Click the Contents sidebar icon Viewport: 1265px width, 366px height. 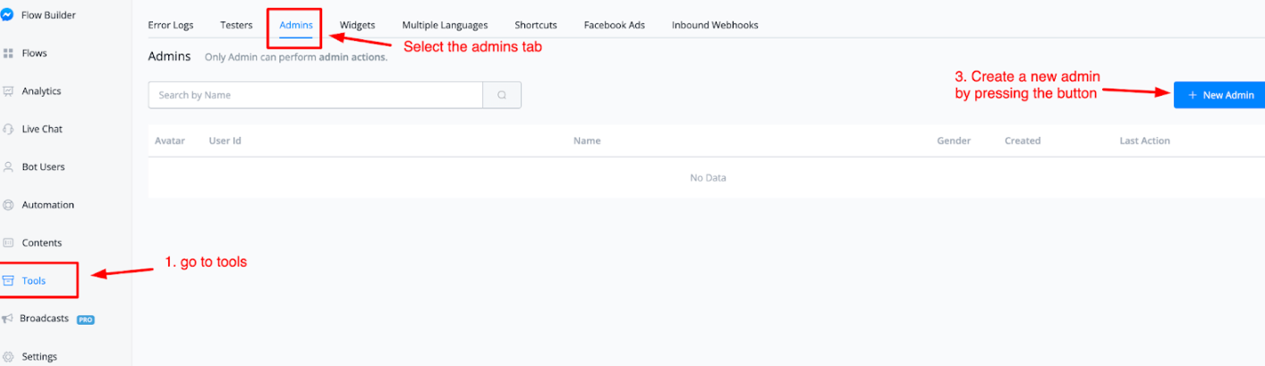tap(8, 243)
